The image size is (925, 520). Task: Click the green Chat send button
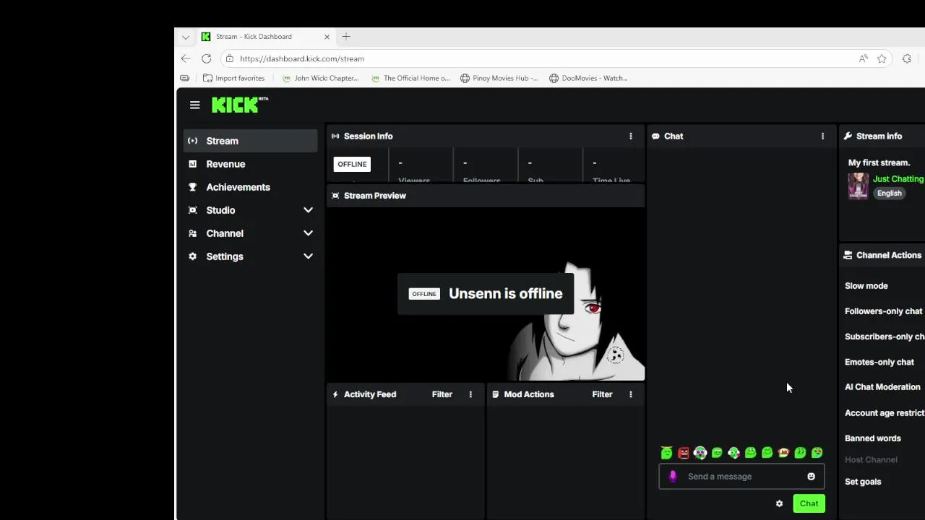[x=809, y=503]
